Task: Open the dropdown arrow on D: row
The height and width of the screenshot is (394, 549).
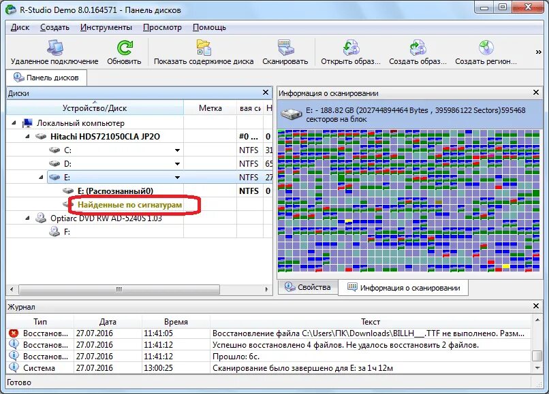Action: pos(178,164)
